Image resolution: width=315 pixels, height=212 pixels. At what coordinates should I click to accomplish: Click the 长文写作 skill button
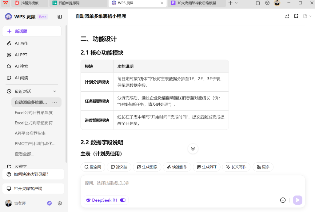(x=236, y=167)
